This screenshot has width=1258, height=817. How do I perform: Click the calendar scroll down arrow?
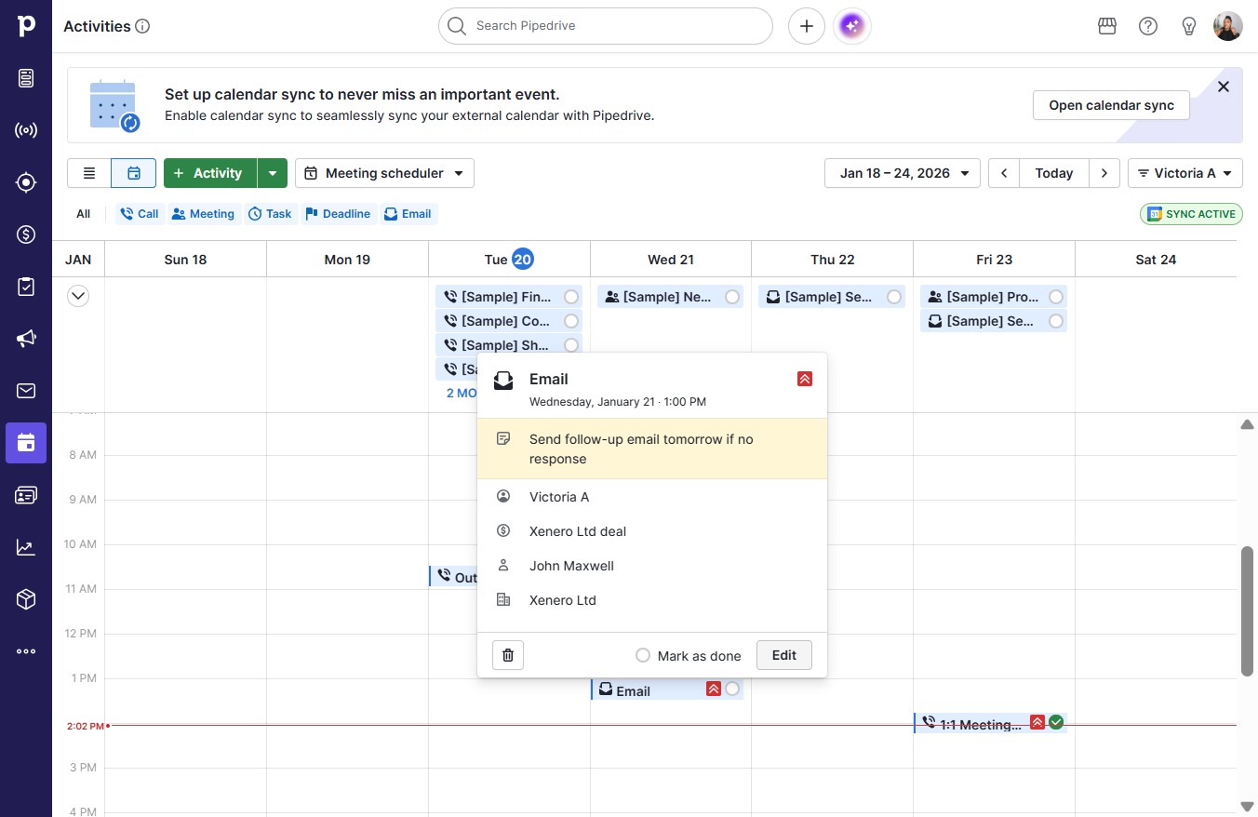click(1248, 806)
